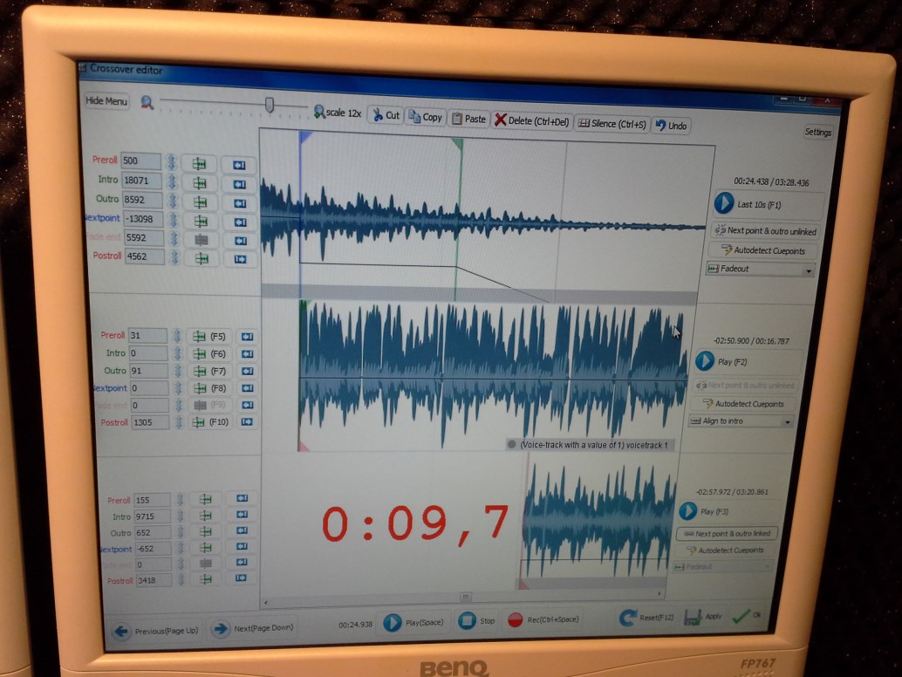Click the Paste toolbar button
Viewport: 902px width, 677px height.
(468, 119)
